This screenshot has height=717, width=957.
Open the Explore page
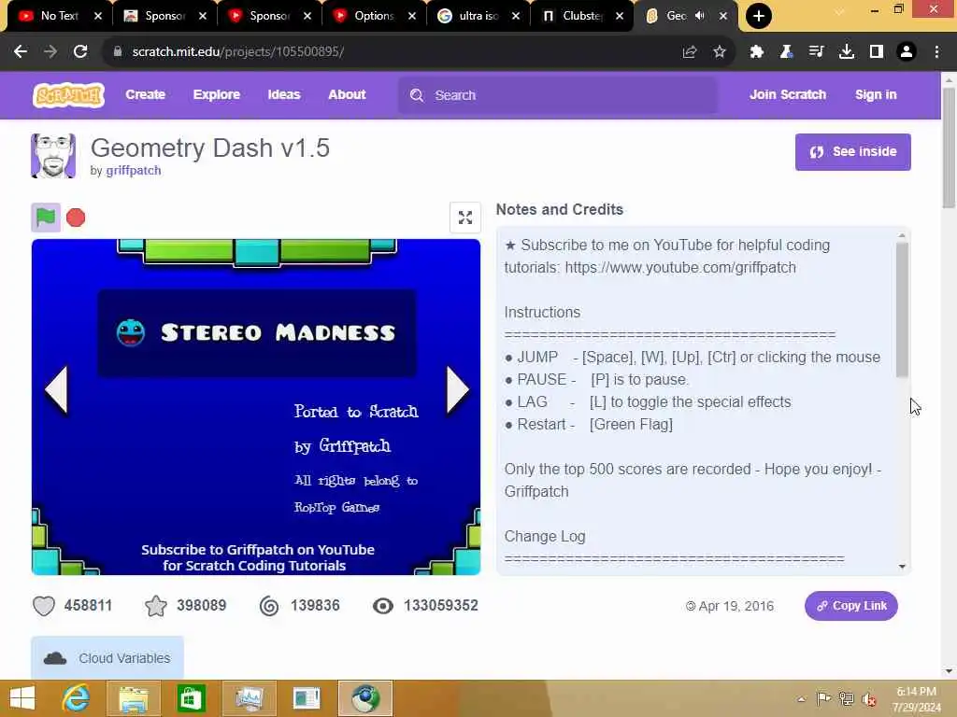click(217, 94)
